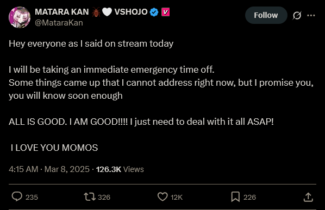This screenshot has height=210, width=325.
Task: Bookmark the post with bookmark icon
Action: (x=235, y=196)
